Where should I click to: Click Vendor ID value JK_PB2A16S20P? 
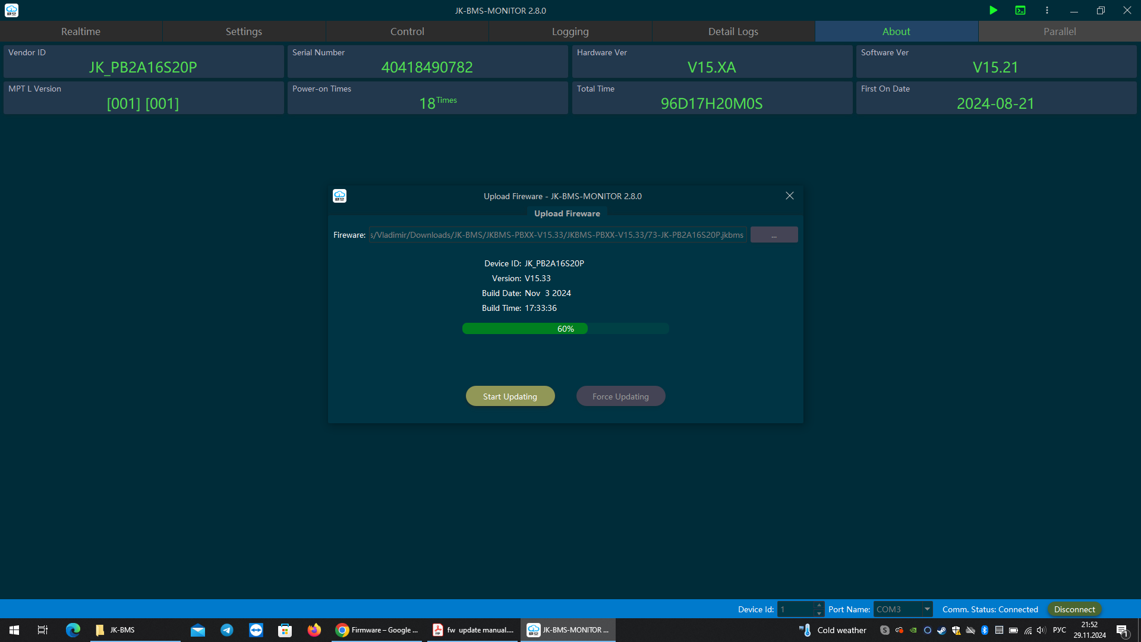(x=143, y=67)
